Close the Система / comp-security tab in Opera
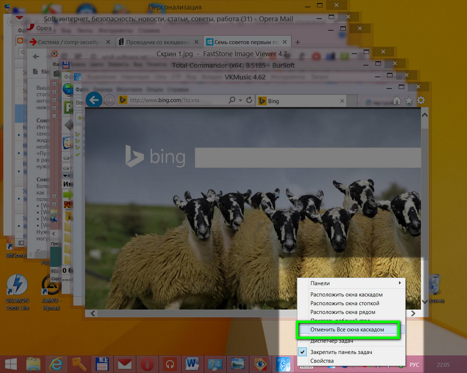Image resolution: width=467 pixels, height=373 pixels. pyautogui.click(x=108, y=42)
